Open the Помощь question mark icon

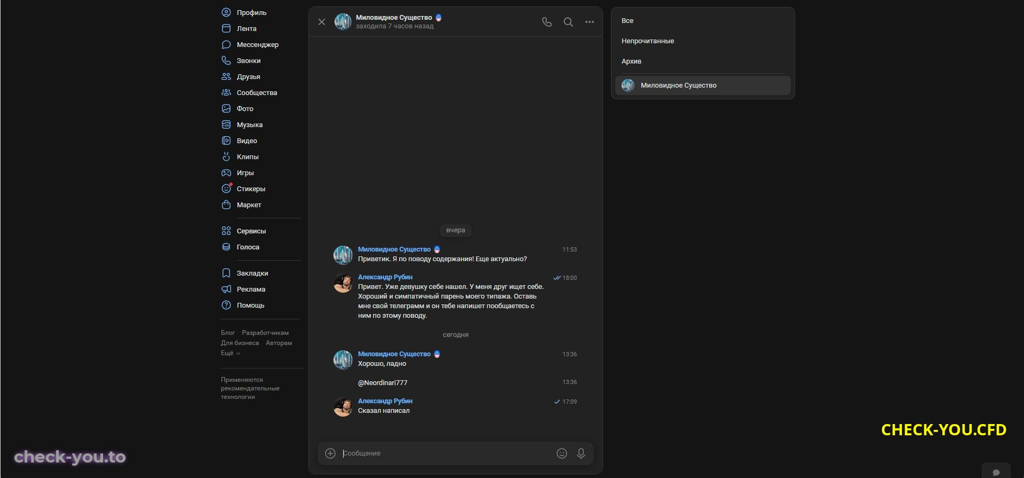226,305
